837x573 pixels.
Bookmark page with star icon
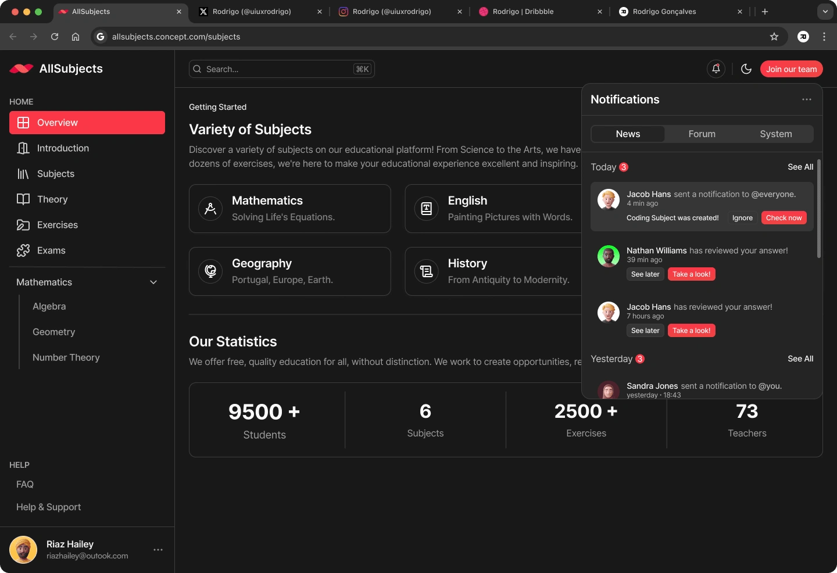pos(774,37)
